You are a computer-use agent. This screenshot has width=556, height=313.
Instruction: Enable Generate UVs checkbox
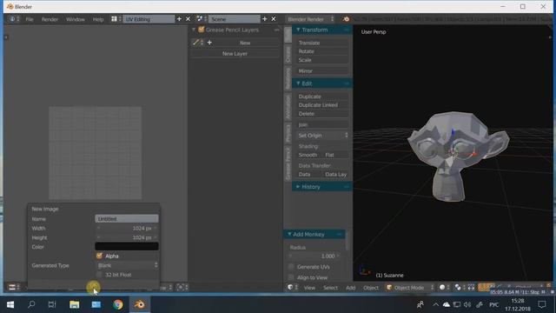pyautogui.click(x=291, y=267)
